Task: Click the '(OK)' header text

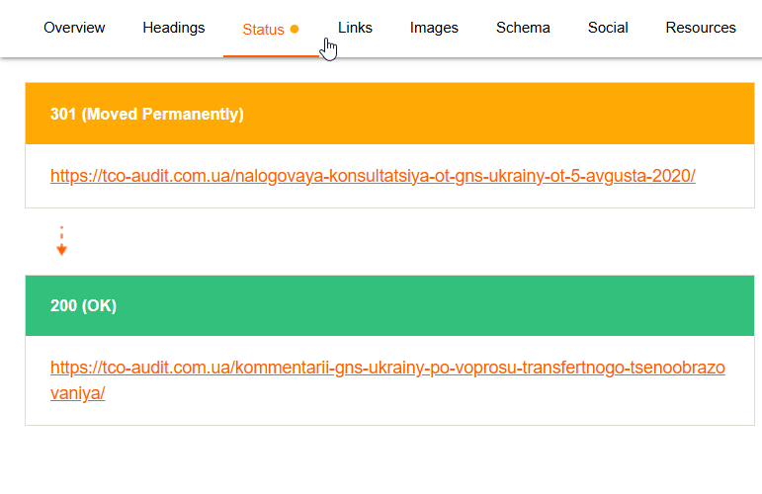Action: coord(99,305)
